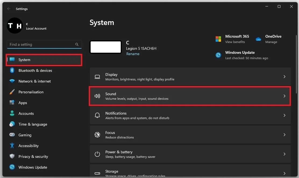Image resolution: width=299 pixels, height=178 pixels.
Task: Click the Privacy & security shield icon
Action: coord(12,156)
